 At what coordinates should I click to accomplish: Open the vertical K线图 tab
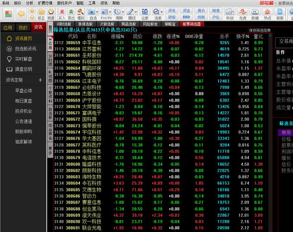click(x=50, y=77)
